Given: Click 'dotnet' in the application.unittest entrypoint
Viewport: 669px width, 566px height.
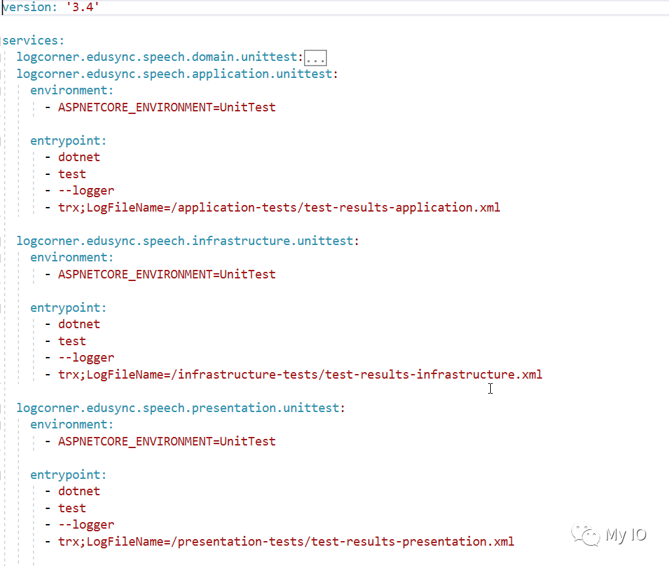Looking at the screenshot, I should click(79, 157).
